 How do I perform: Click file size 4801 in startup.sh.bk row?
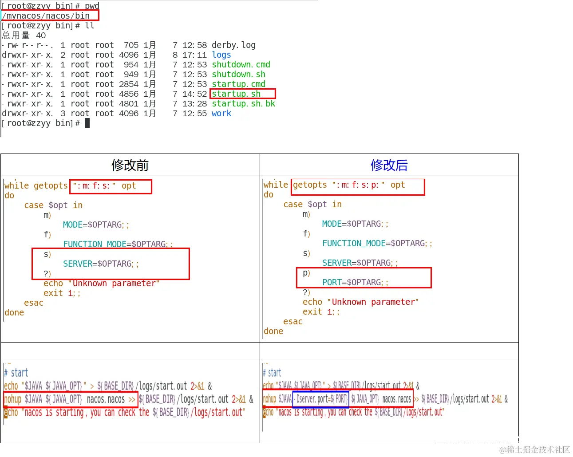tap(129, 103)
